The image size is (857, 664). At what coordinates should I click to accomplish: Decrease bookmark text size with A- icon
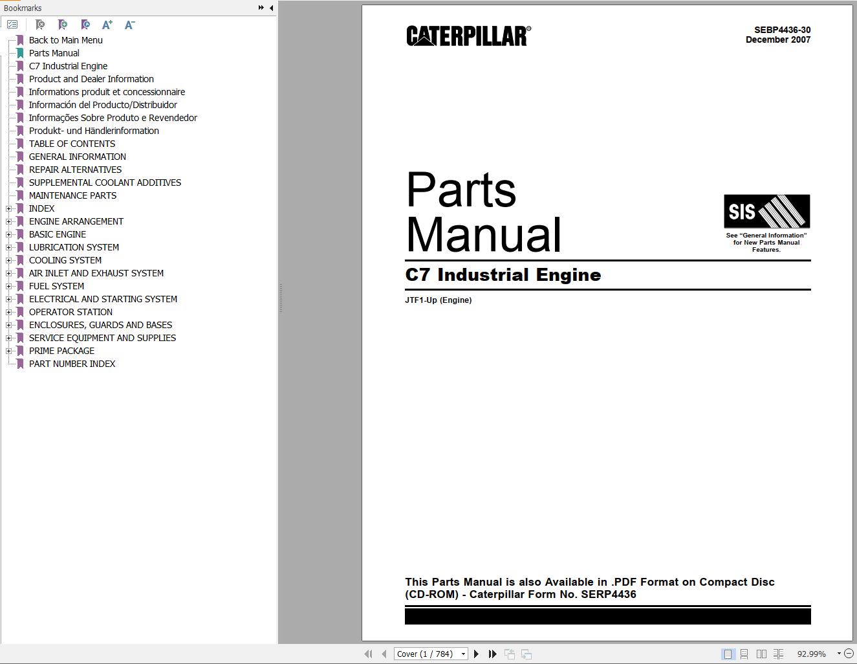coord(129,24)
